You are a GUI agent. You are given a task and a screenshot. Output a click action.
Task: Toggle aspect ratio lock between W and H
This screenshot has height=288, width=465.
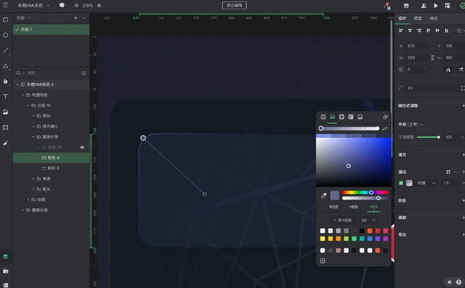pos(432,58)
